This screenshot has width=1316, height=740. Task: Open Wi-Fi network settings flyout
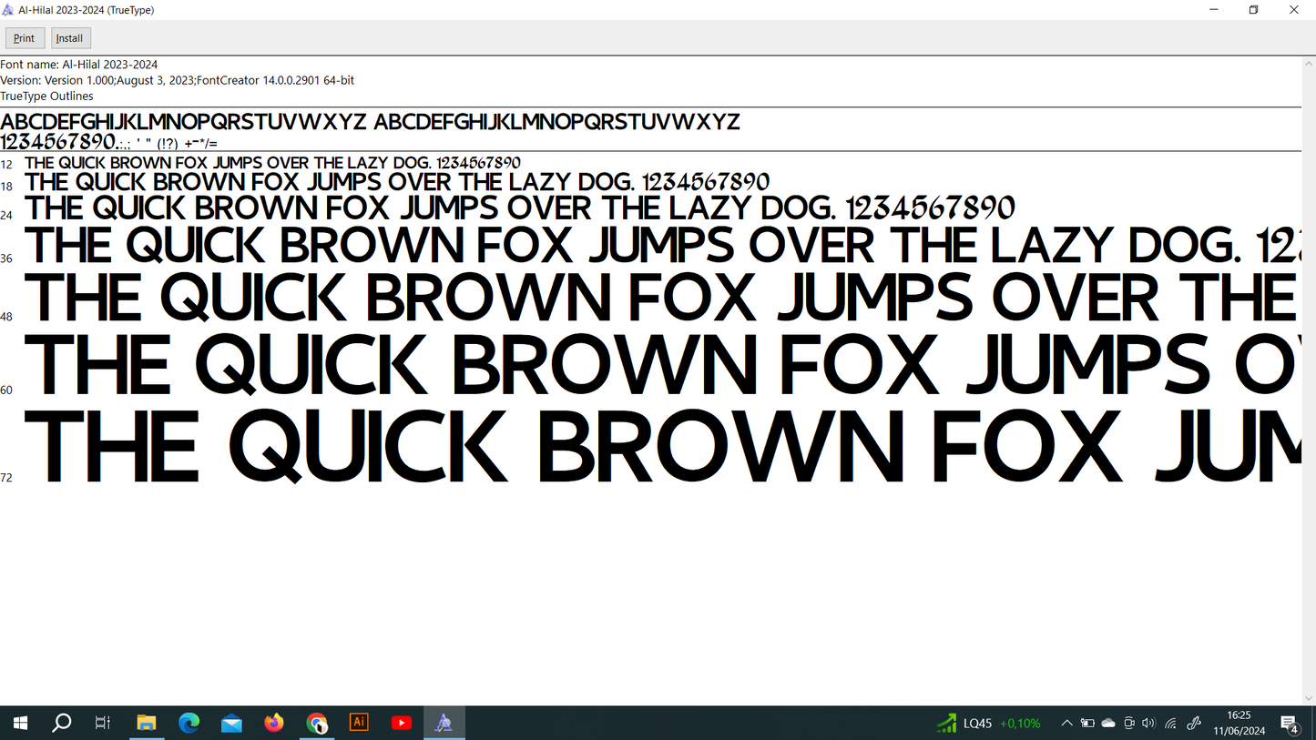[1171, 723]
